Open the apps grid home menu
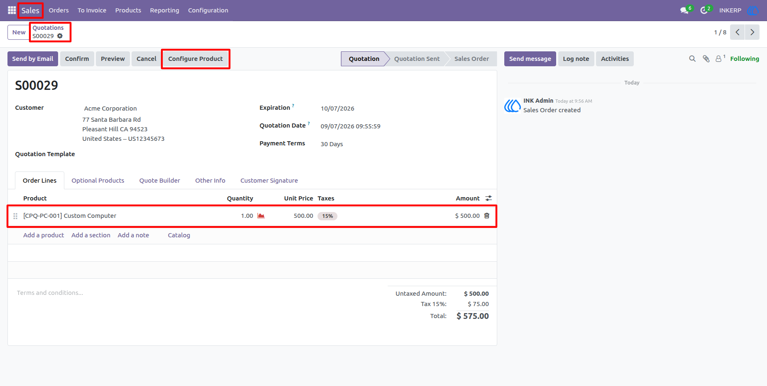The width and height of the screenshot is (767, 386). (12, 10)
